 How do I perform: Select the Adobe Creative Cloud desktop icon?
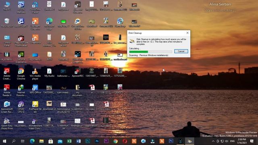7,74
